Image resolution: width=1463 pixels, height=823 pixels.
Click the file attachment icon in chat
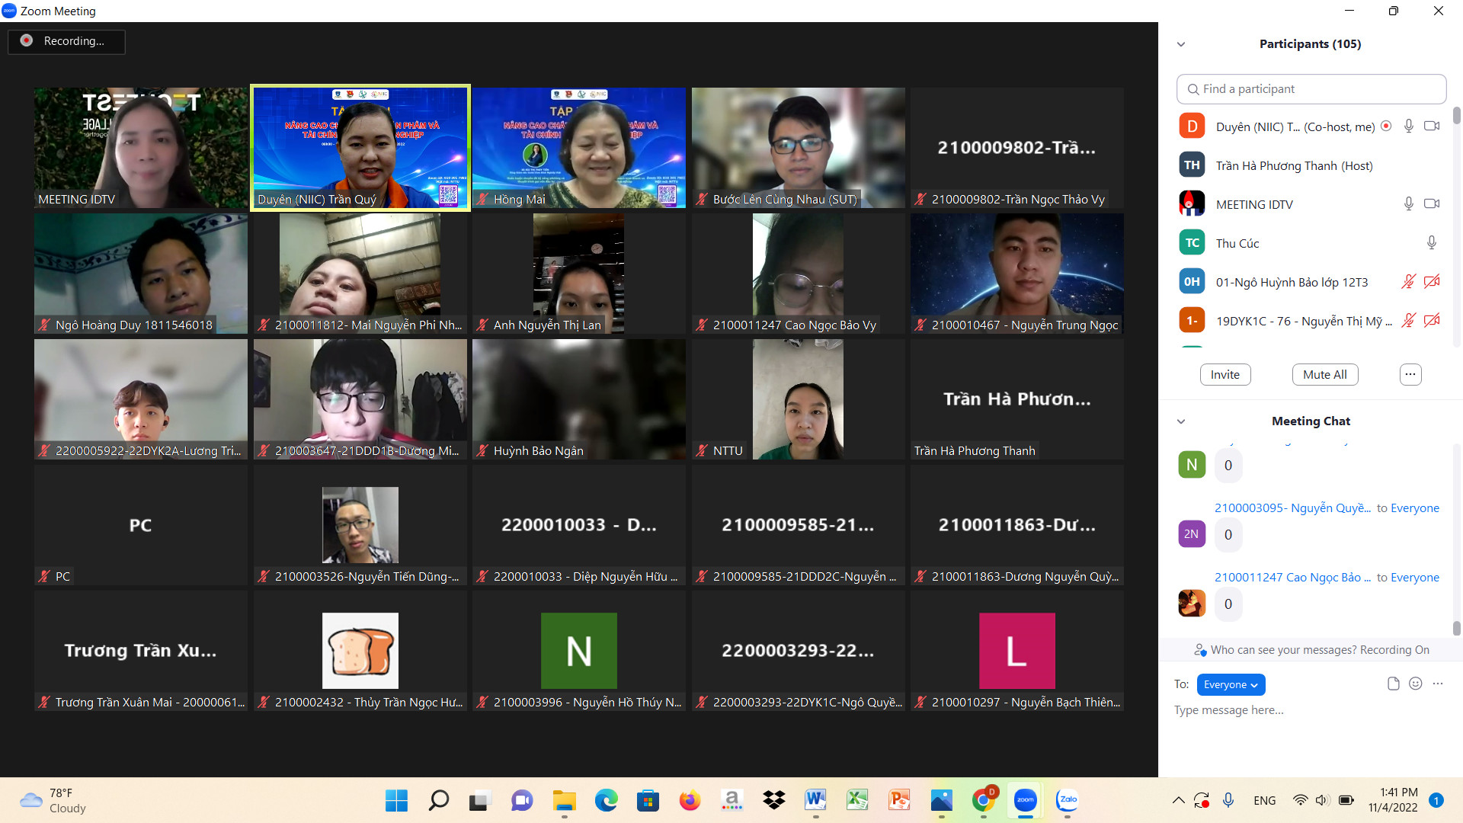point(1393,684)
